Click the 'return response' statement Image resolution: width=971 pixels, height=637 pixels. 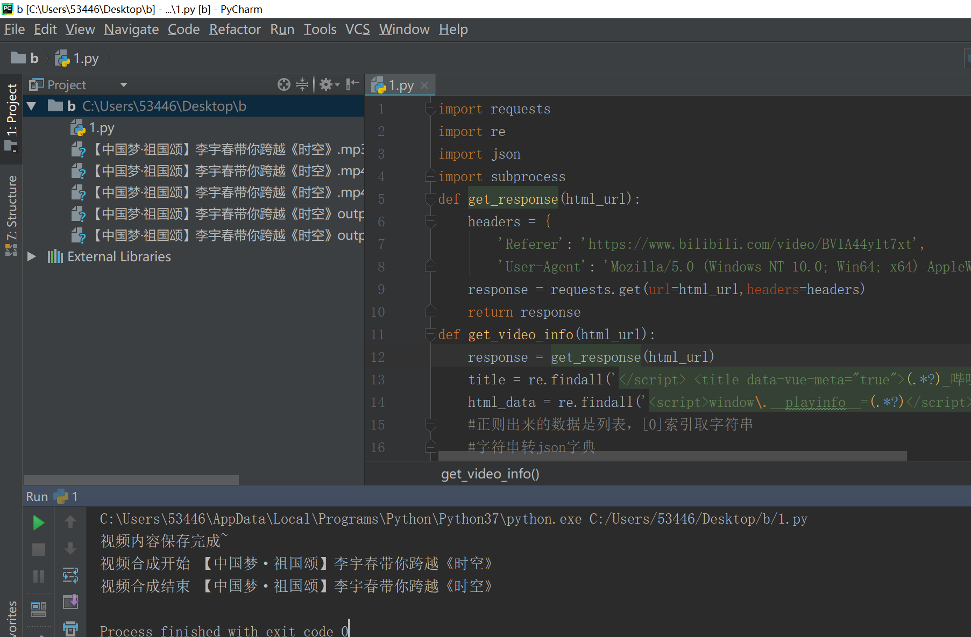(x=524, y=312)
